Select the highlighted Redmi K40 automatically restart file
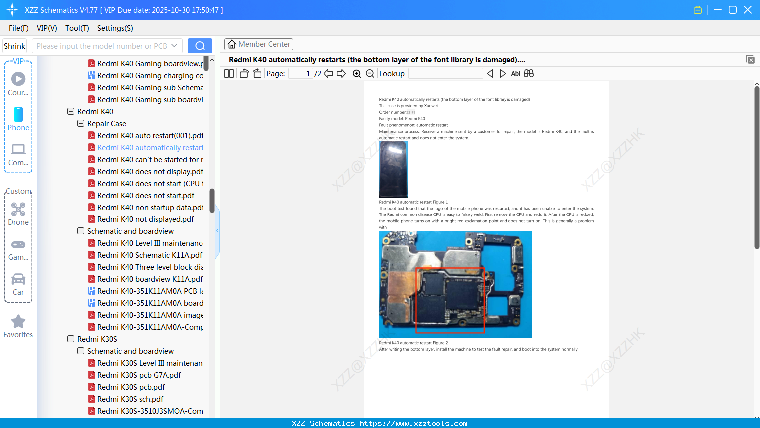The image size is (760, 428). pyautogui.click(x=146, y=147)
